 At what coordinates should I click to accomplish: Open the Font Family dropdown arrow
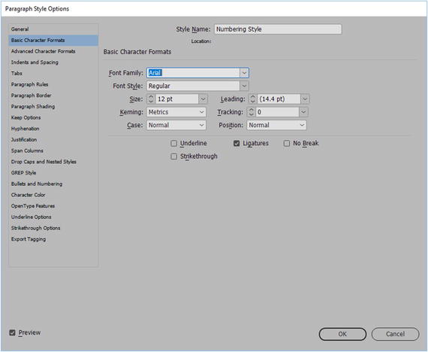244,73
